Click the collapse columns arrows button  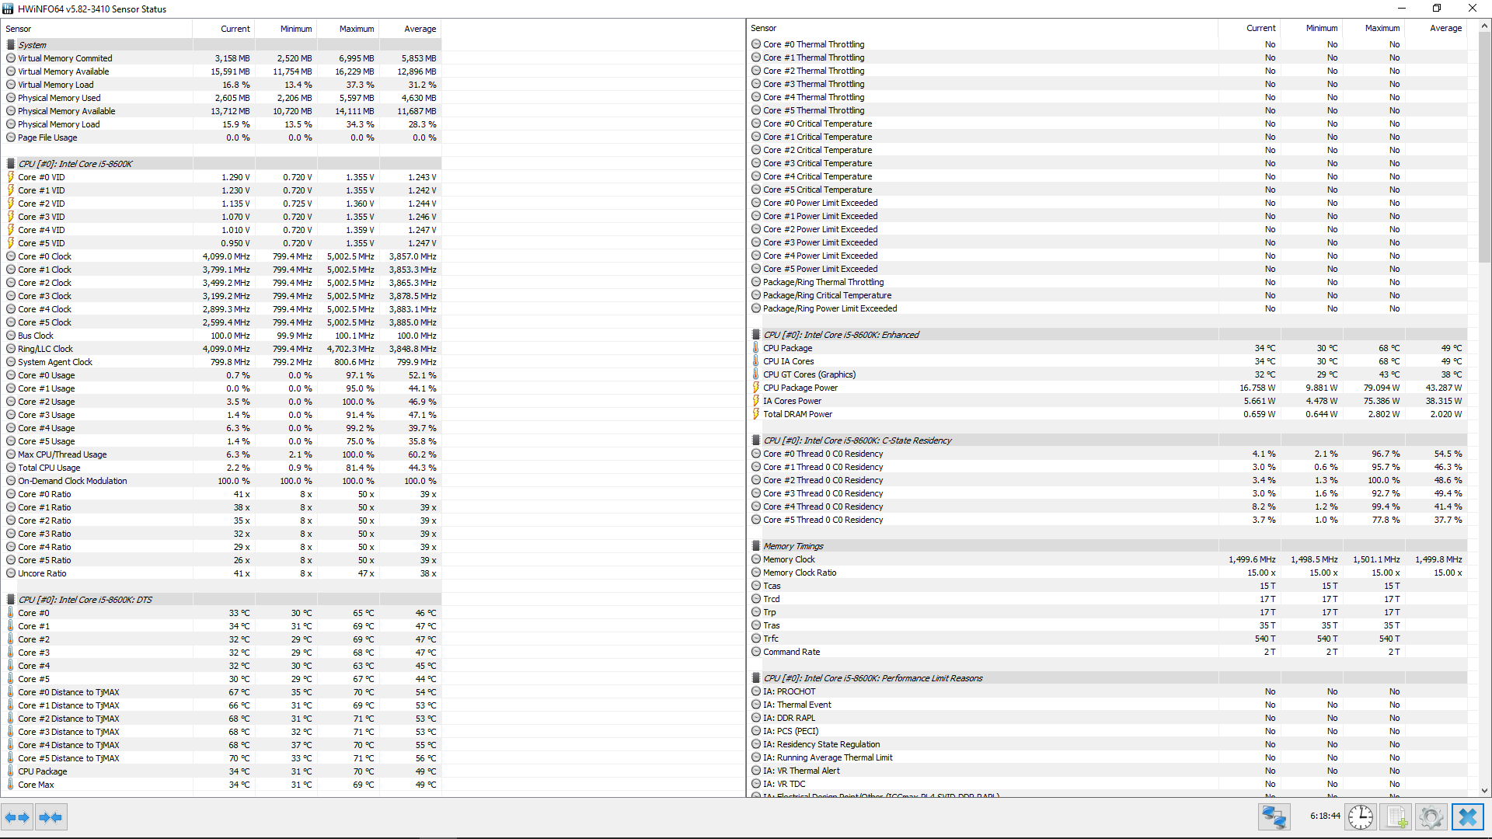[51, 817]
